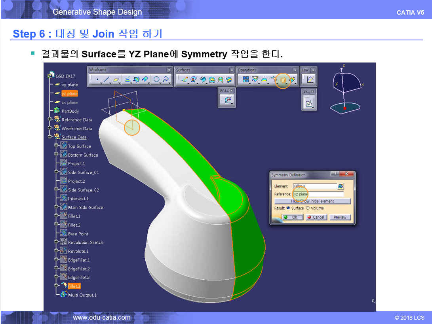This screenshot has width=432, height=324.
Task: Expand the Wireframe Data tree node
Action: (x=50, y=128)
